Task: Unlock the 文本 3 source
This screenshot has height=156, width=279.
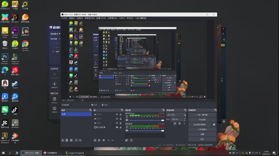Action: click(121, 114)
